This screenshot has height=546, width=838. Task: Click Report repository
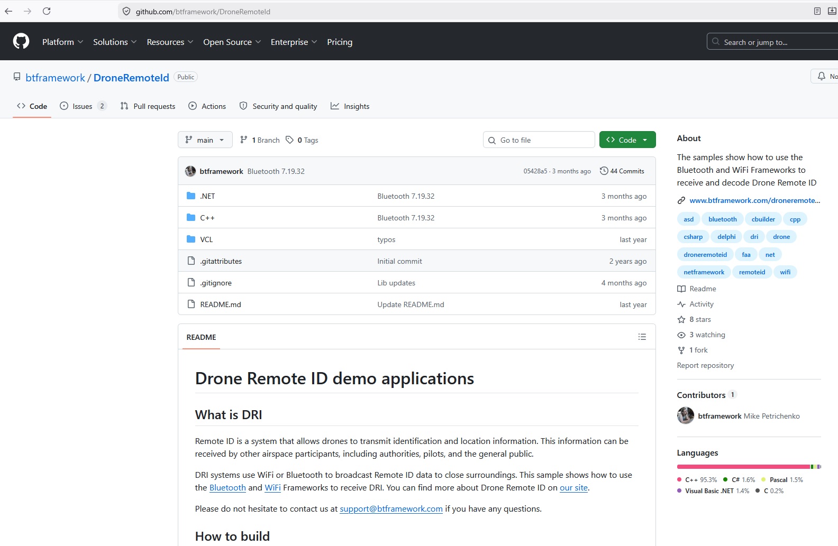(705, 365)
